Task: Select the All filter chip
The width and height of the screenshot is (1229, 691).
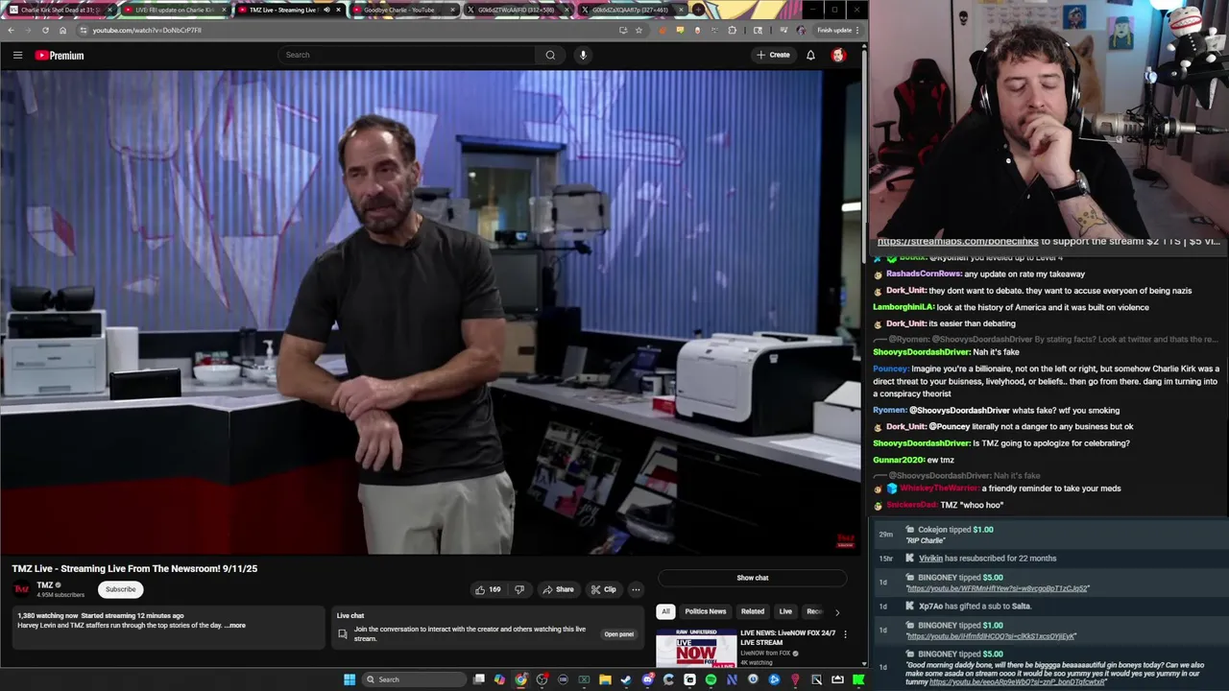Action: coord(665,611)
